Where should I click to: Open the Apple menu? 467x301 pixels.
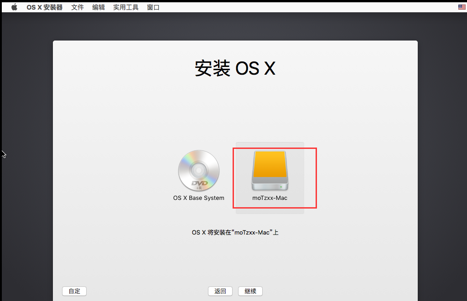14,7
